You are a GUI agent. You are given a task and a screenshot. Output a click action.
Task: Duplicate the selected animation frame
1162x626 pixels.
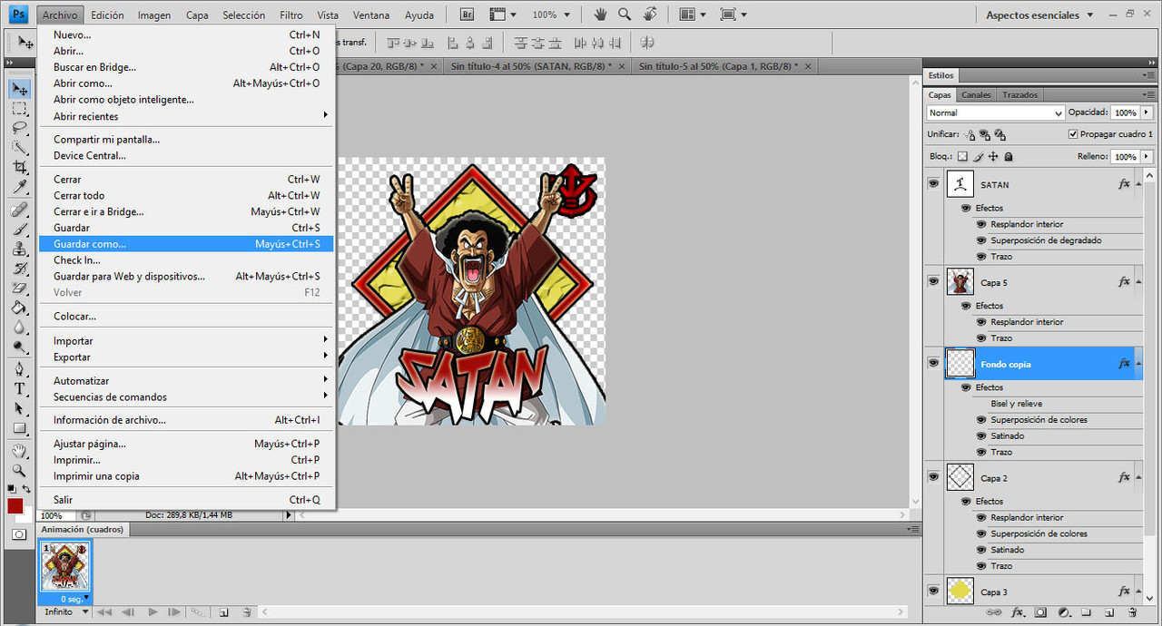click(223, 612)
